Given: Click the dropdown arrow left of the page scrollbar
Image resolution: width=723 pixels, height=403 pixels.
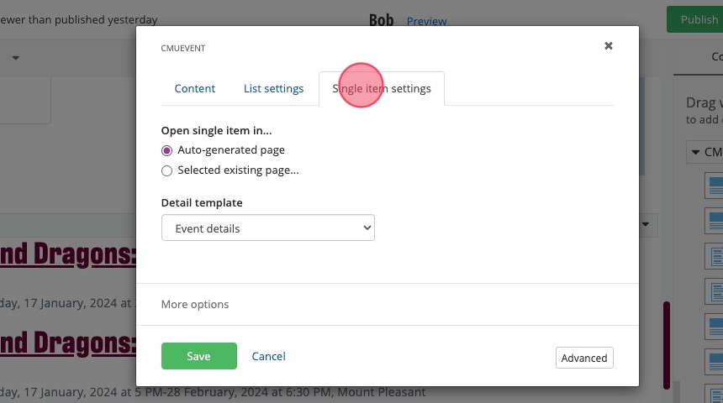Looking at the screenshot, I should [x=646, y=224].
